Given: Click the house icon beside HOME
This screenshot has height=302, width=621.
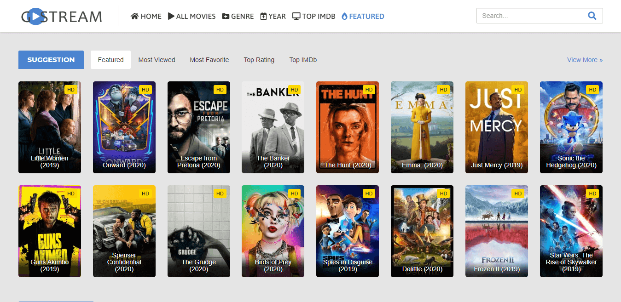Looking at the screenshot, I should point(134,16).
